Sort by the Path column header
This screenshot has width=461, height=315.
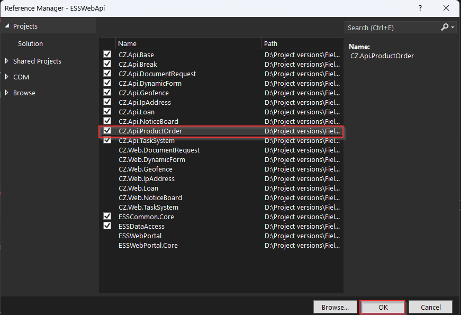coord(302,43)
